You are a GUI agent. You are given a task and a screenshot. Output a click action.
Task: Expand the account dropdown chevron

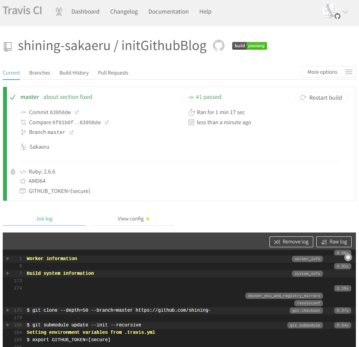click(345, 12)
